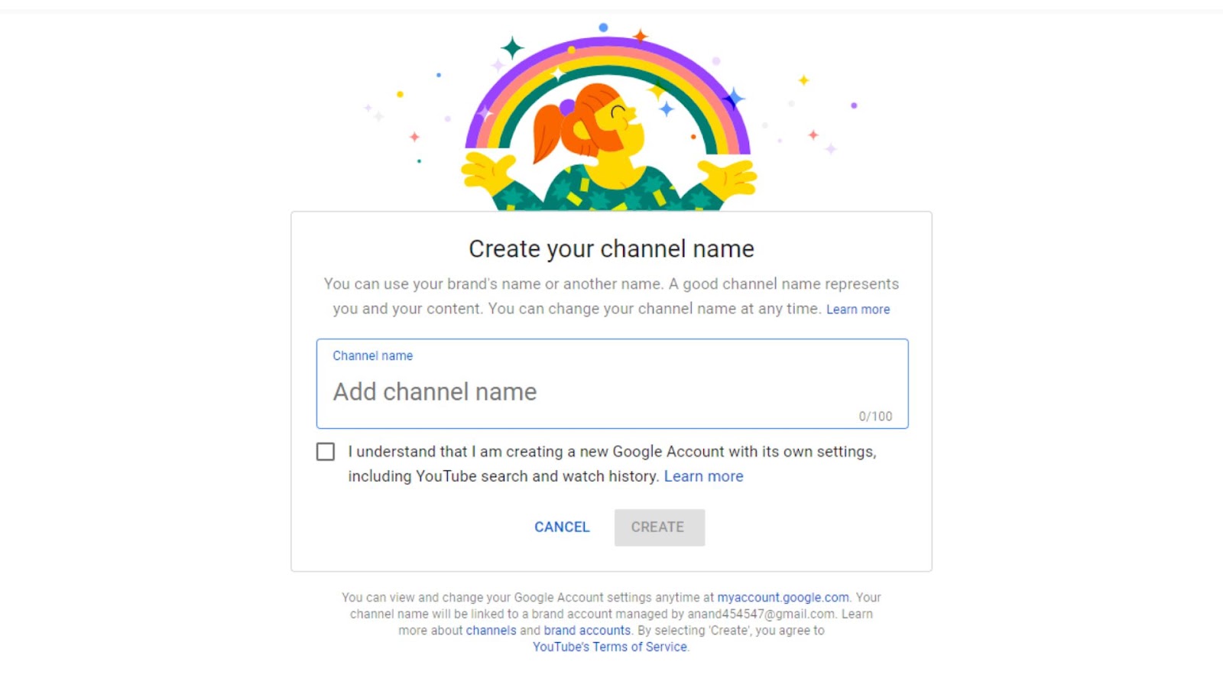Open YouTube's Terms of Service link
1223x688 pixels.
pos(610,647)
